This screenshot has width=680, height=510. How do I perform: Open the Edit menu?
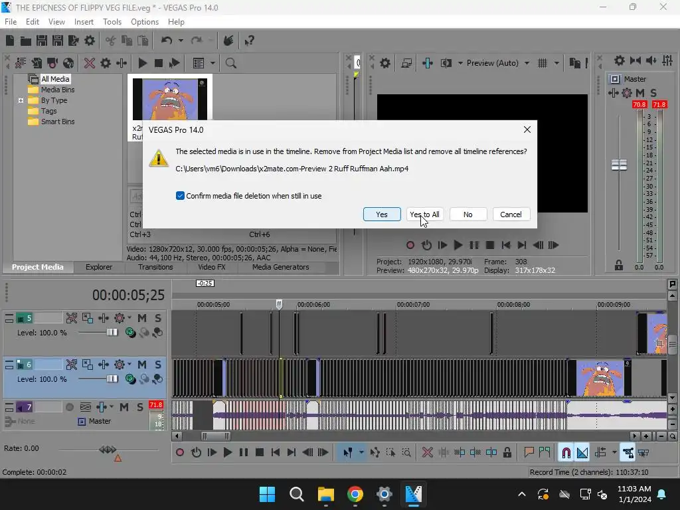(x=33, y=22)
